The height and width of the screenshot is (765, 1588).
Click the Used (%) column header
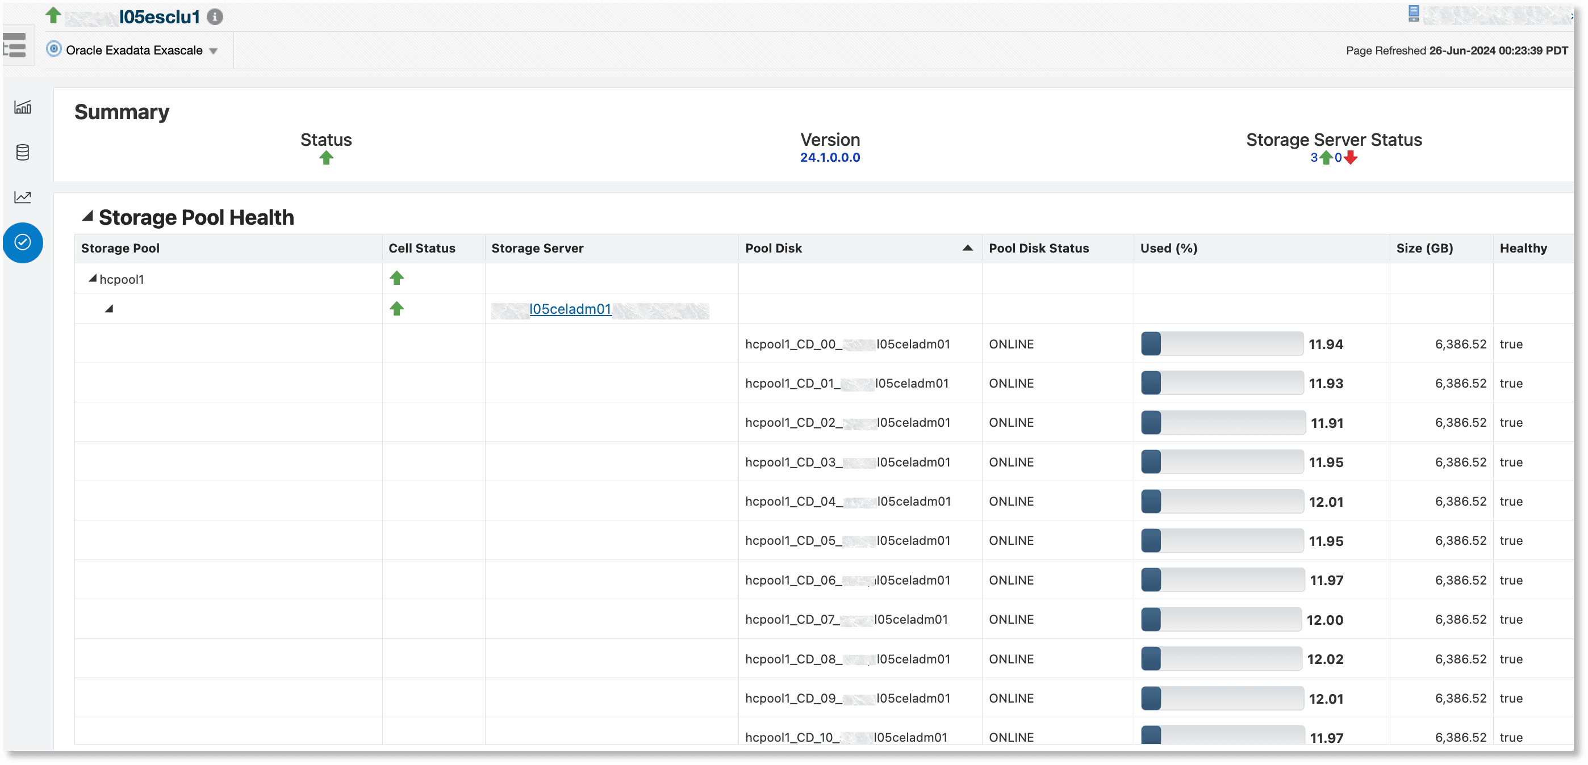click(1168, 248)
